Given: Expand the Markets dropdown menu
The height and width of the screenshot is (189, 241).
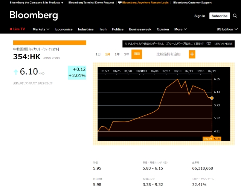Looking at the screenshot, I should (41, 29).
